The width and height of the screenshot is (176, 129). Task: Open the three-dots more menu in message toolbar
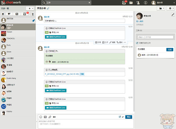tap(125, 42)
